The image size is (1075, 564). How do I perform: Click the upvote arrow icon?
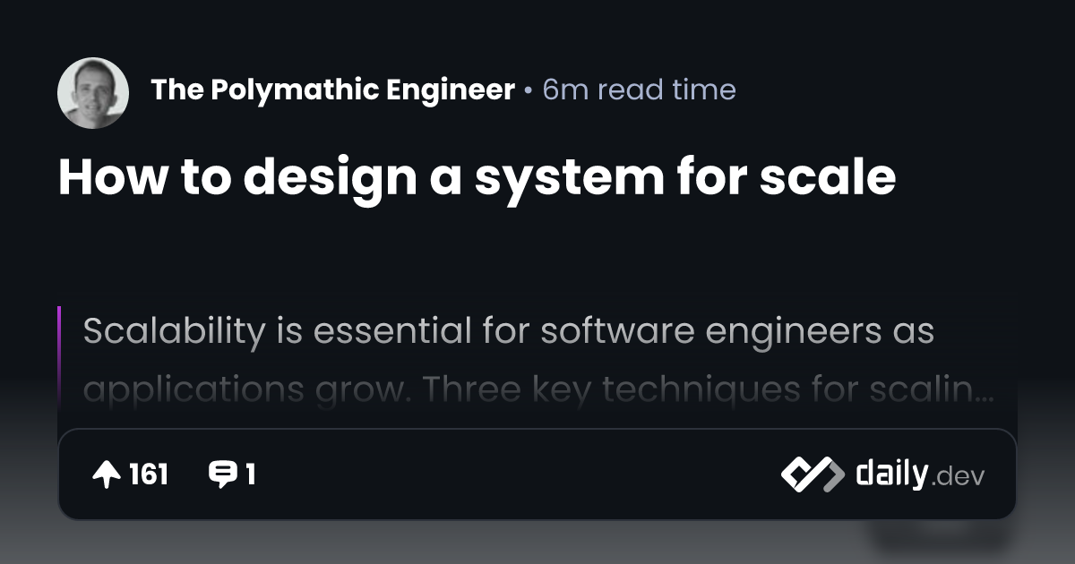pyautogui.click(x=106, y=474)
